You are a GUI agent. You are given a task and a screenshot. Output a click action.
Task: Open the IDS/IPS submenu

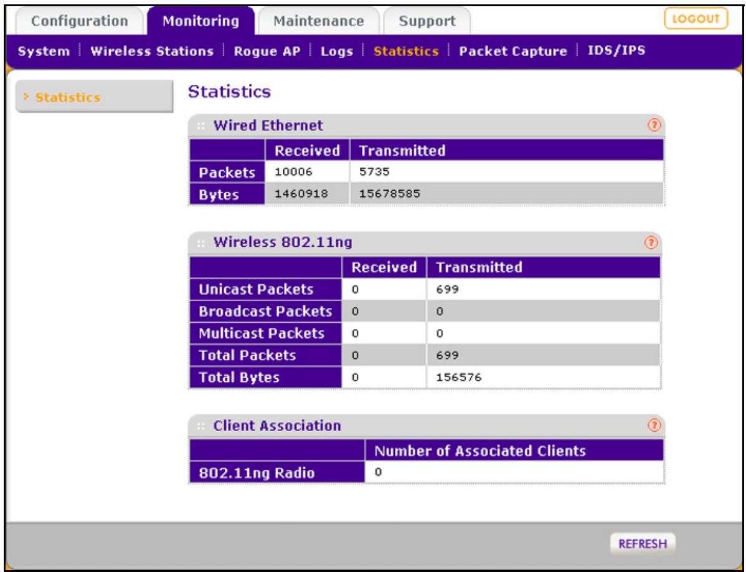pos(616,50)
